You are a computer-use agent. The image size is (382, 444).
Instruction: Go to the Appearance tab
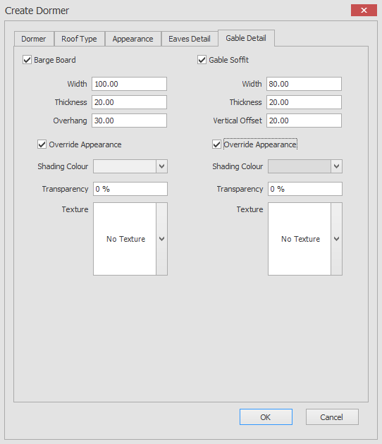[x=133, y=39]
